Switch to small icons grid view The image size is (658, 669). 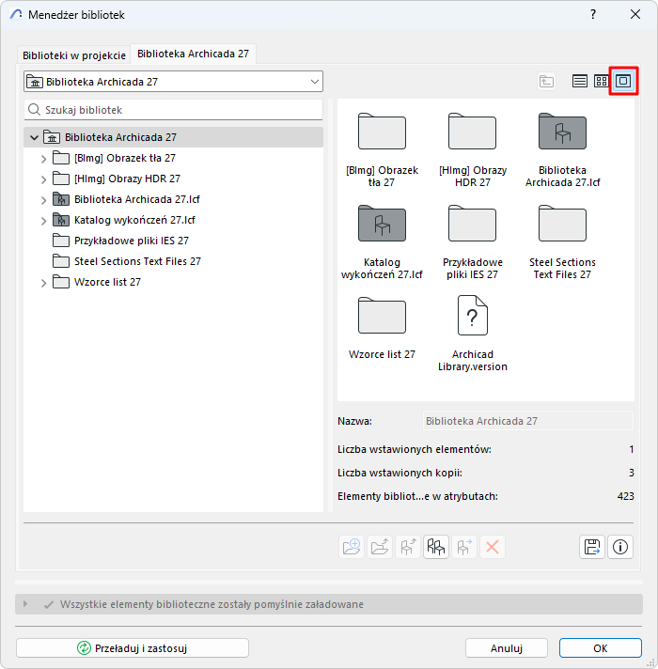(602, 81)
